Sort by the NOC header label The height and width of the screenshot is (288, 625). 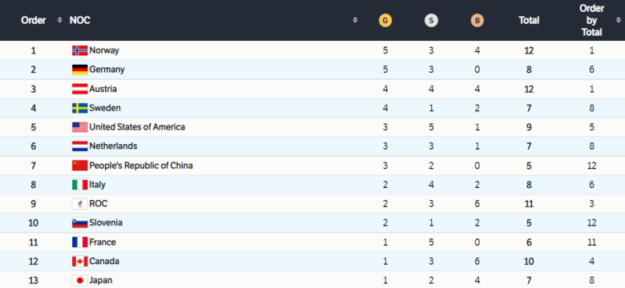pos(79,20)
